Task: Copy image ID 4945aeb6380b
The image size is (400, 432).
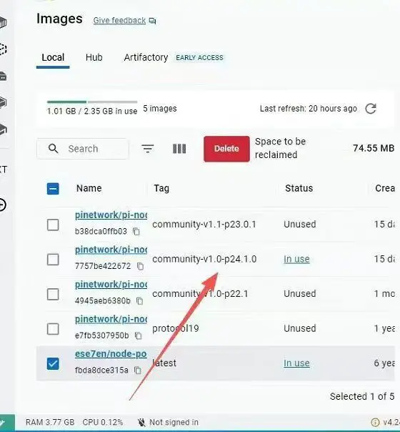Action: tap(140, 301)
